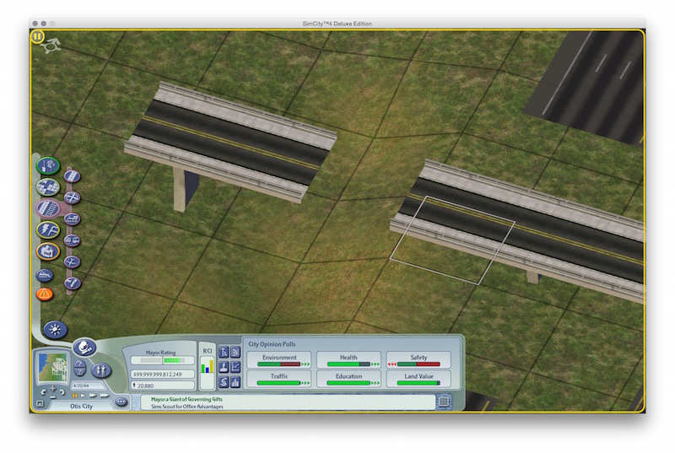
Task: Open the Advisors person-bust icon
Action: (224, 367)
